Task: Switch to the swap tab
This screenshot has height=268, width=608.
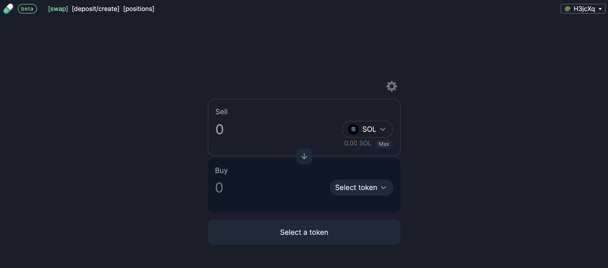Action: [58, 9]
